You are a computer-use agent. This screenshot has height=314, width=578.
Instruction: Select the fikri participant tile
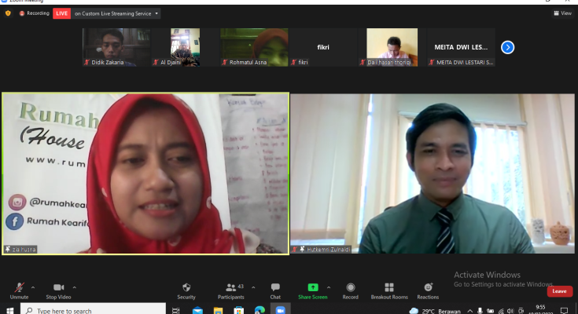click(x=323, y=47)
